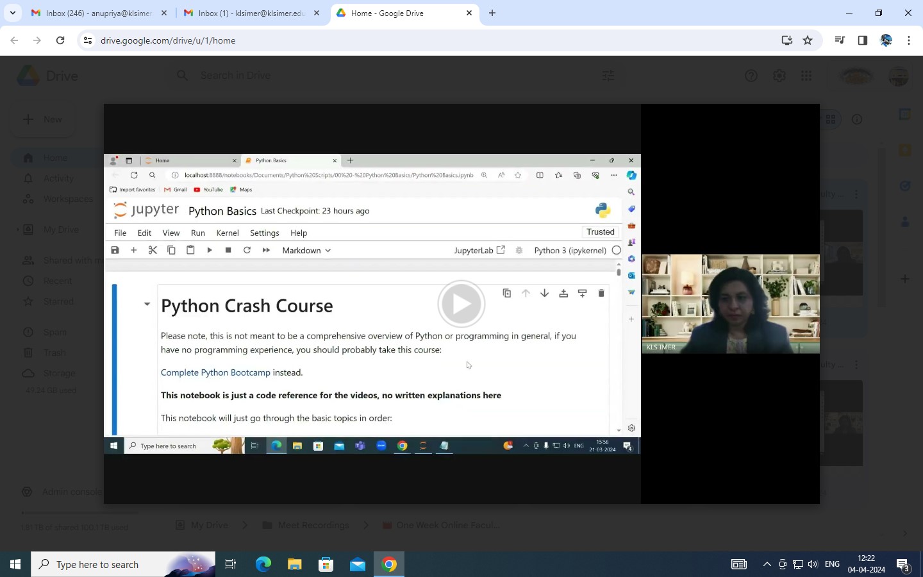Toggle the Chrome side panel
Image resolution: width=923 pixels, height=577 pixels.
point(863,40)
